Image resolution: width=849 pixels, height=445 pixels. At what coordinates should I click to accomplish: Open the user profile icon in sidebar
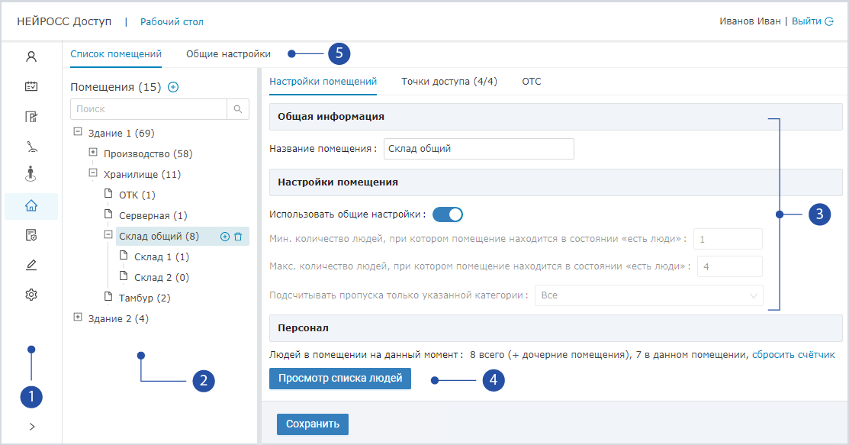tap(31, 56)
